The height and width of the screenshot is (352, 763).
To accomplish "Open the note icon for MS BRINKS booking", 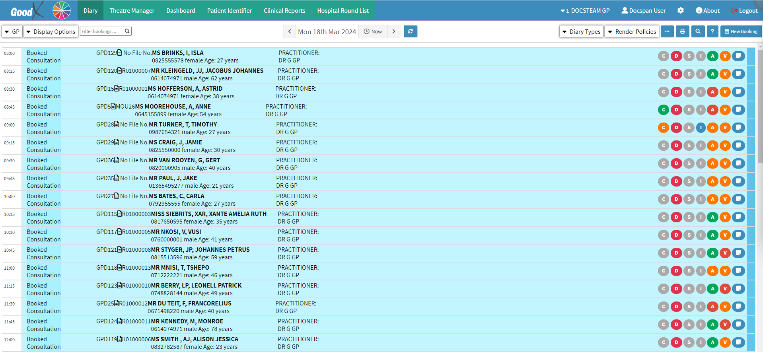I will coord(738,56).
